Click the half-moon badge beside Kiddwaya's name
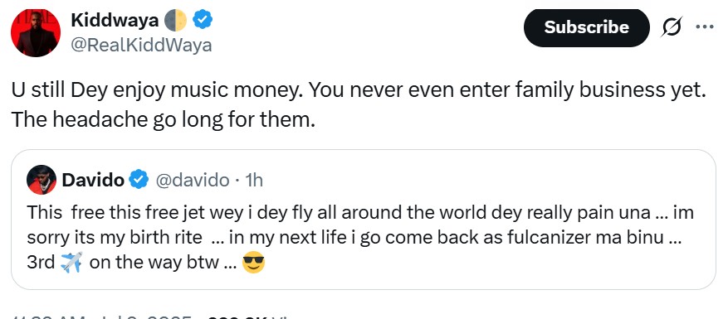Image resolution: width=728 pixels, height=319 pixels. point(176,20)
